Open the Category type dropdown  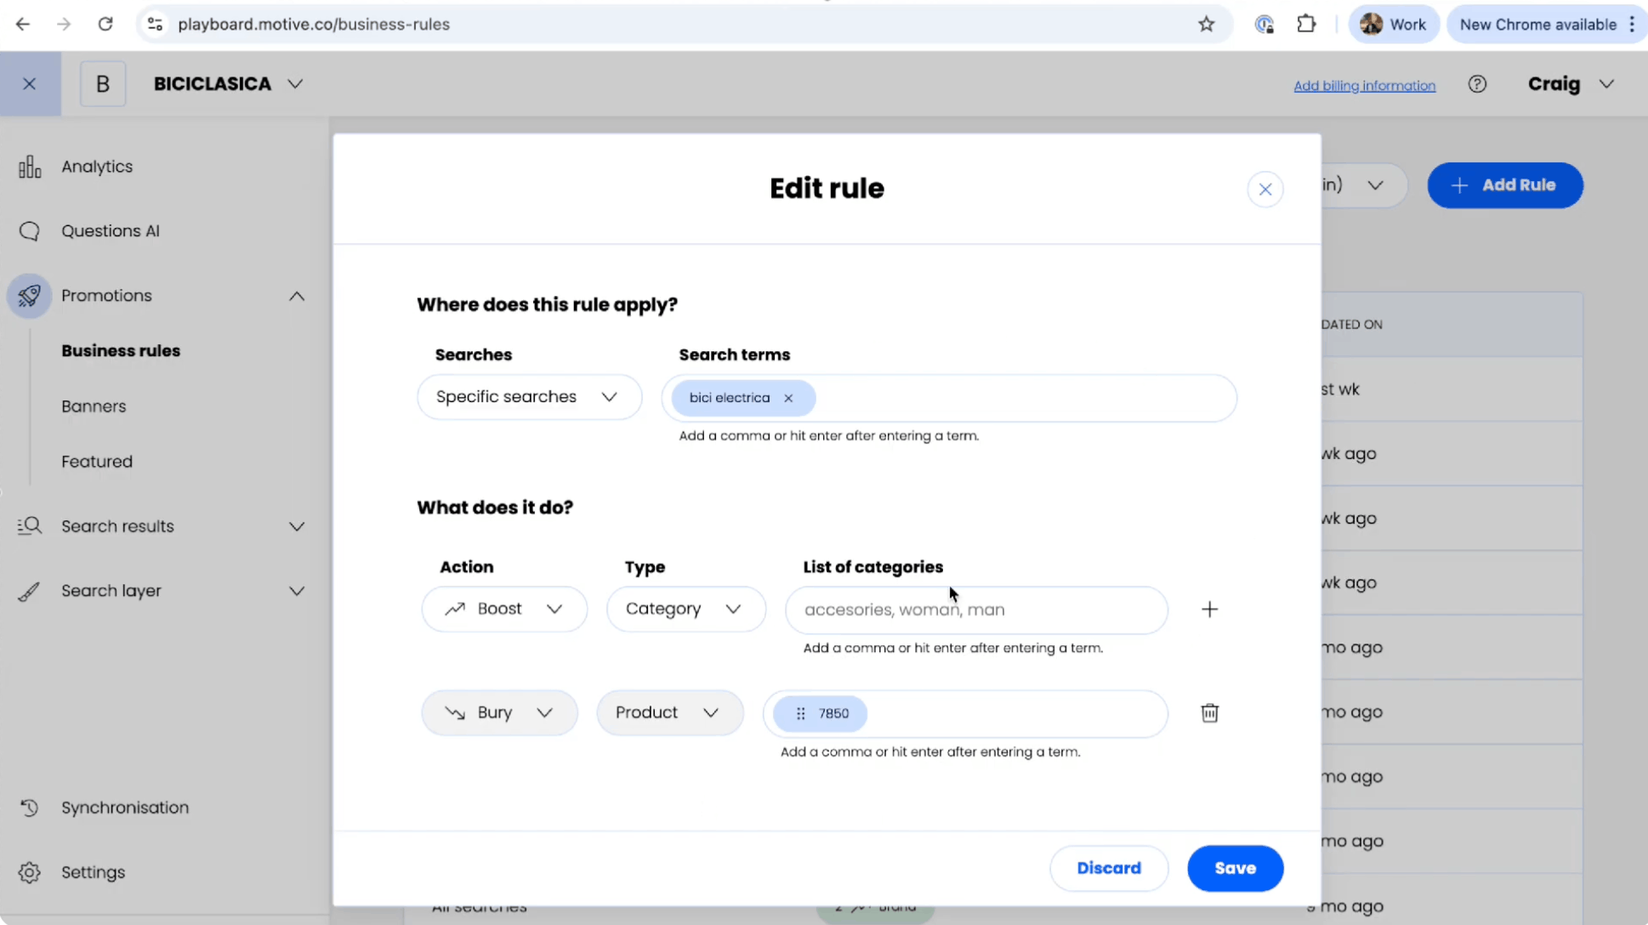685,609
